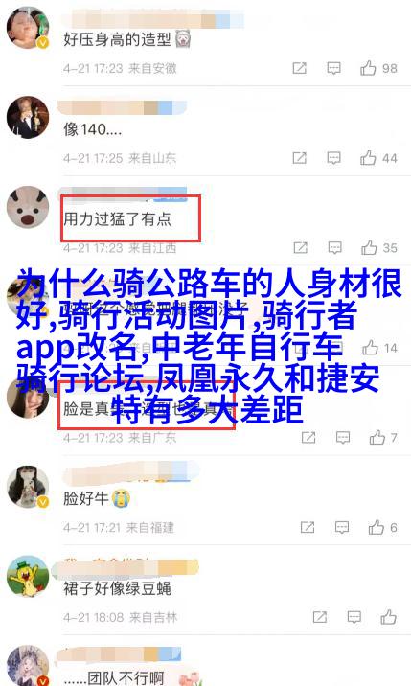This screenshot has height=686, width=411.
Task: Open avatar of the 脸好牛 commenter
Action: click(x=28, y=487)
